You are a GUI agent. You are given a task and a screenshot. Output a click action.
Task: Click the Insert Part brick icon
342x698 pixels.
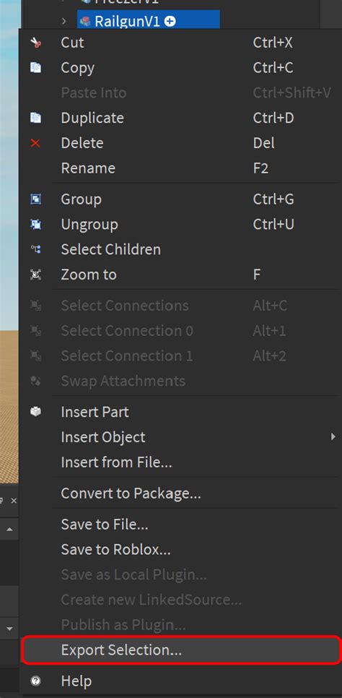pyautogui.click(x=35, y=412)
